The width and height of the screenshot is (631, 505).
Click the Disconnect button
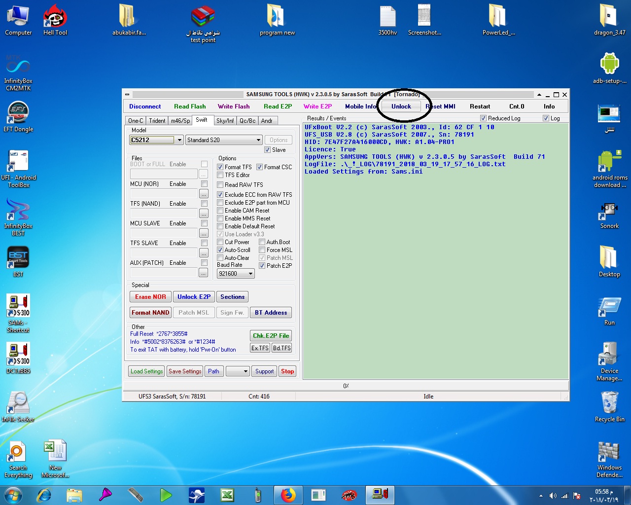tap(145, 107)
